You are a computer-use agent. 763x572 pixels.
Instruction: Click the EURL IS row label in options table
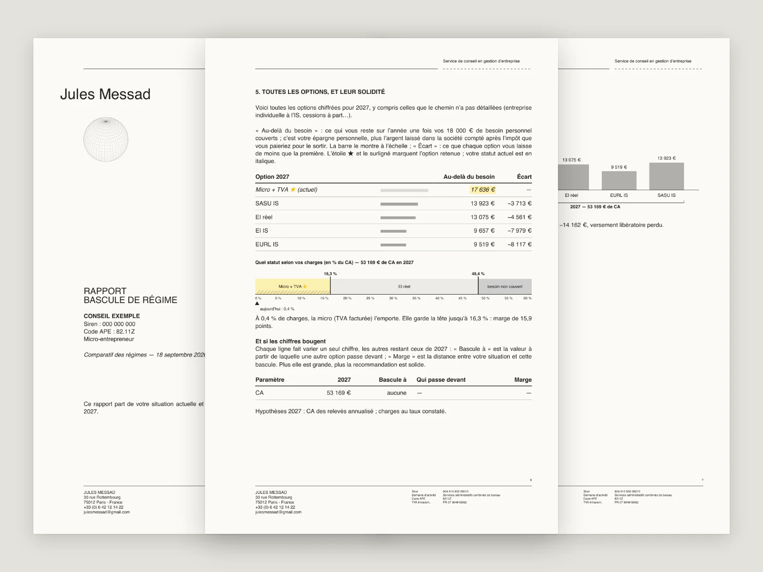267,245
